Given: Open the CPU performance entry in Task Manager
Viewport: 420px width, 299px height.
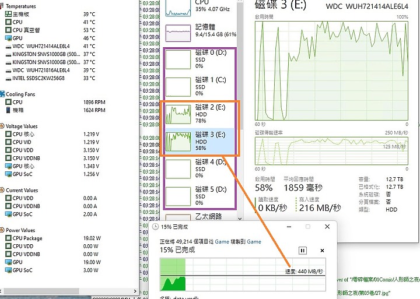Looking at the screenshot, I should 199,8.
